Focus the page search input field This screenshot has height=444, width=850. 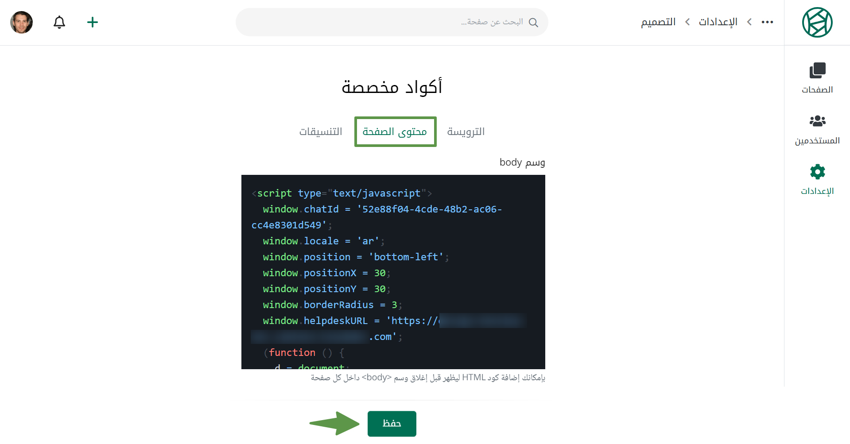point(381,22)
